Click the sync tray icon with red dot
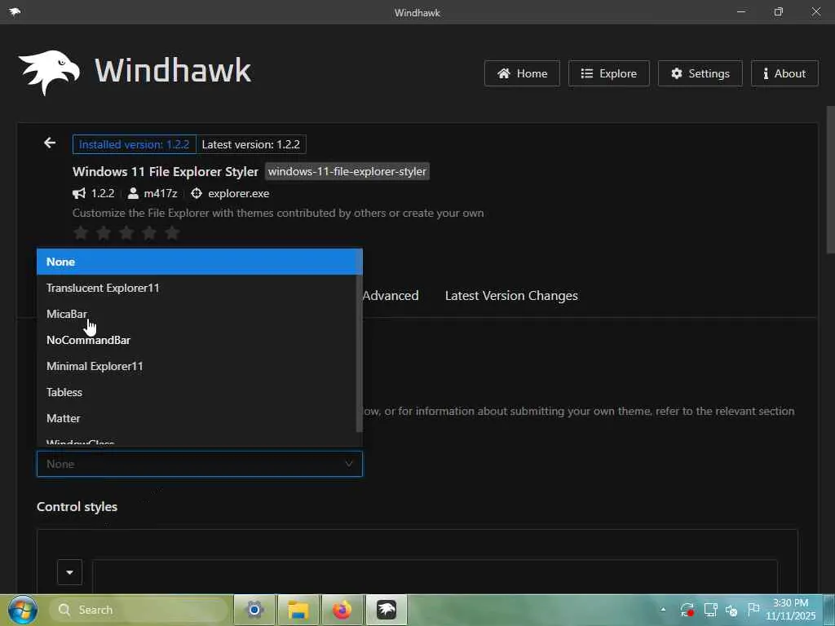This screenshot has height=626, width=835. 687,610
